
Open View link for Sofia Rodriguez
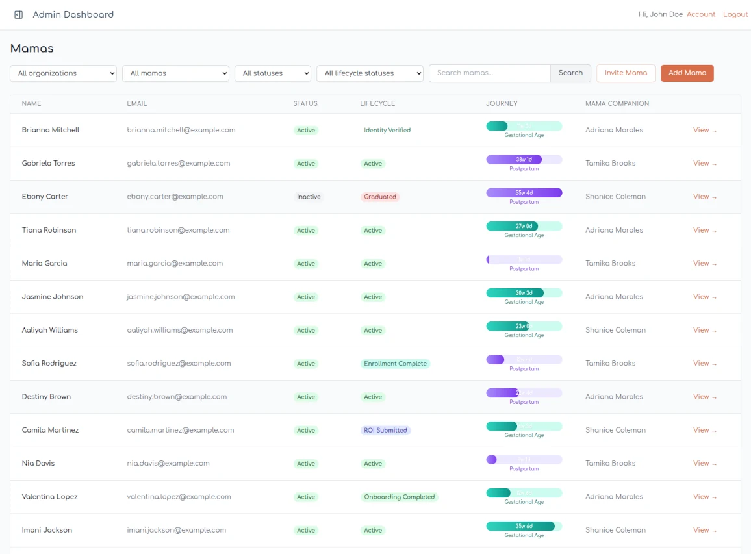[704, 364]
